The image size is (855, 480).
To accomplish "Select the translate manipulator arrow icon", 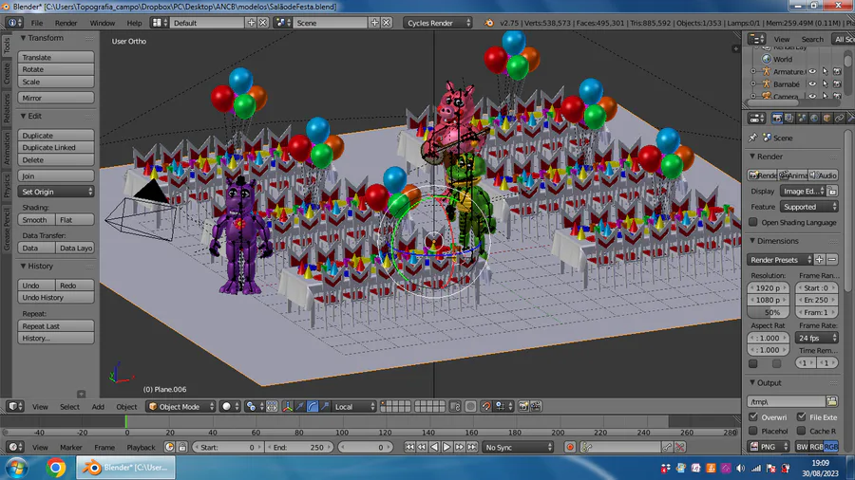I will pos(299,407).
